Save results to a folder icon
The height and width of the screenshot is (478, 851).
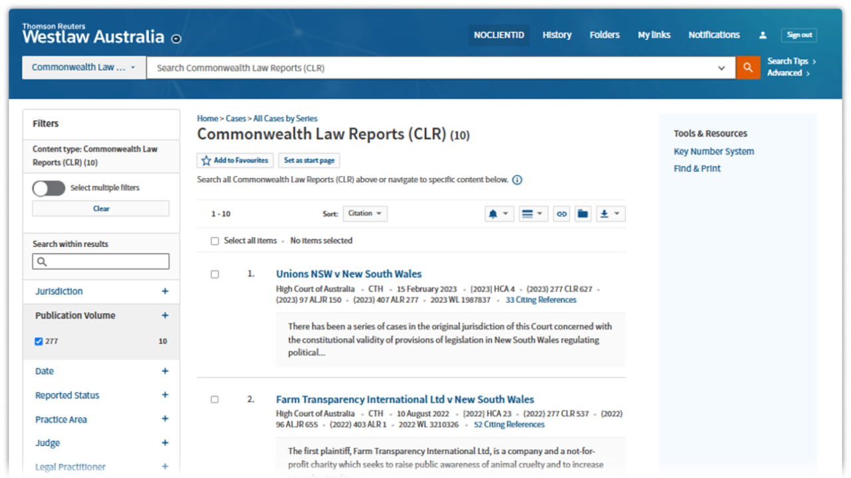pyautogui.click(x=582, y=213)
